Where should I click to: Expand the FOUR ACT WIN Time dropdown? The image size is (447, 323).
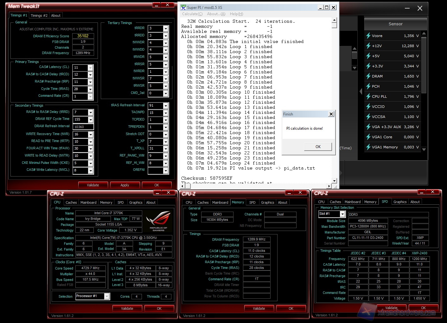click(x=91, y=149)
